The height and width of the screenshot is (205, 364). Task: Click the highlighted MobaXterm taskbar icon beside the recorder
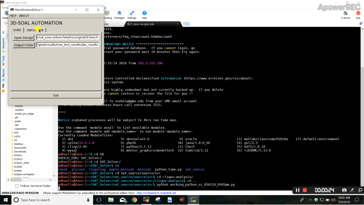(x=193, y=200)
